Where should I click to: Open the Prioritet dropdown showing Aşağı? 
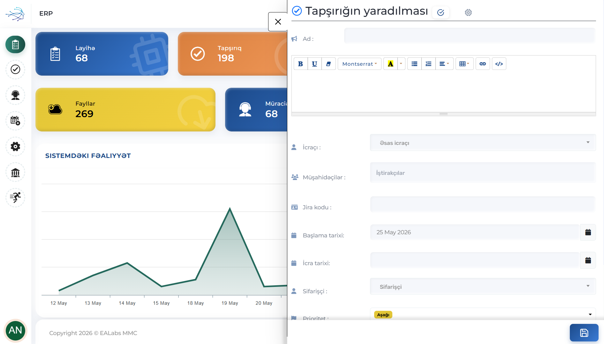[483, 314]
